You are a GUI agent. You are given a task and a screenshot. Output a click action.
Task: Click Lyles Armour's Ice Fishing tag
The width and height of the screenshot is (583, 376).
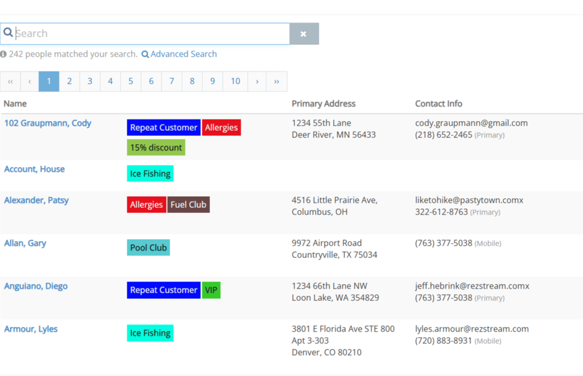(x=150, y=333)
